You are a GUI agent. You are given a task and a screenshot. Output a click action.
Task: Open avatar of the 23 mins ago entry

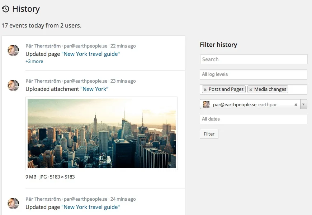point(13,85)
